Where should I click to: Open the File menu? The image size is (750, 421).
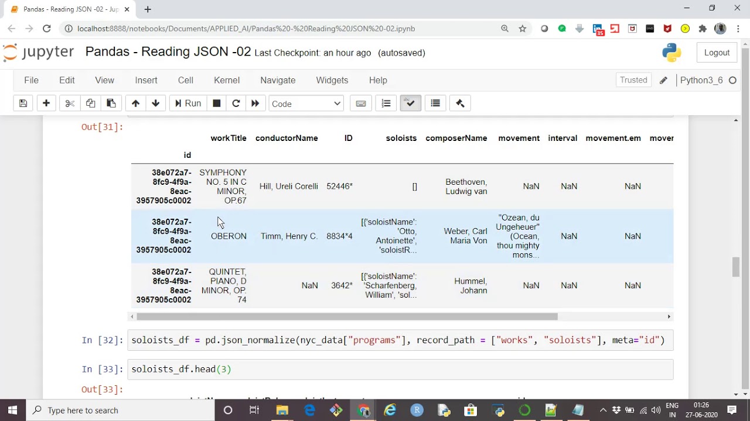[x=31, y=80]
